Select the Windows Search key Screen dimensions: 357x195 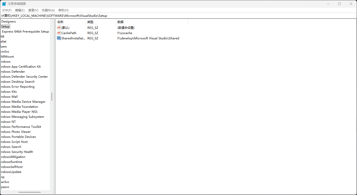pos(11,147)
